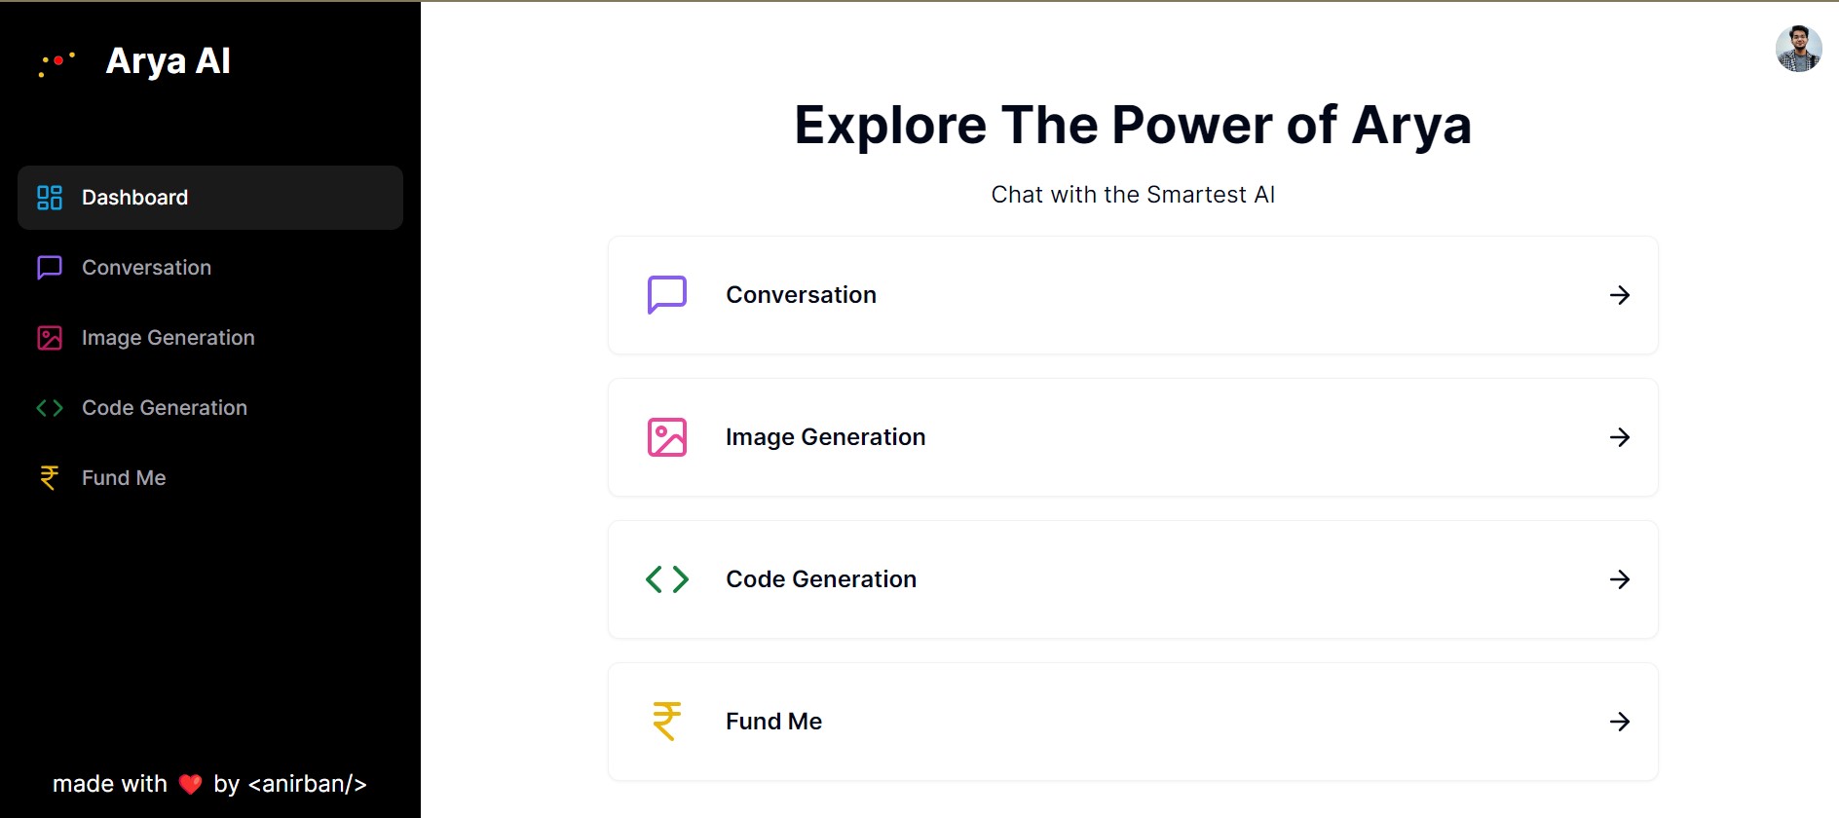Click the large code brackets icon on card
This screenshot has width=1839, height=818.
coord(667,579)
